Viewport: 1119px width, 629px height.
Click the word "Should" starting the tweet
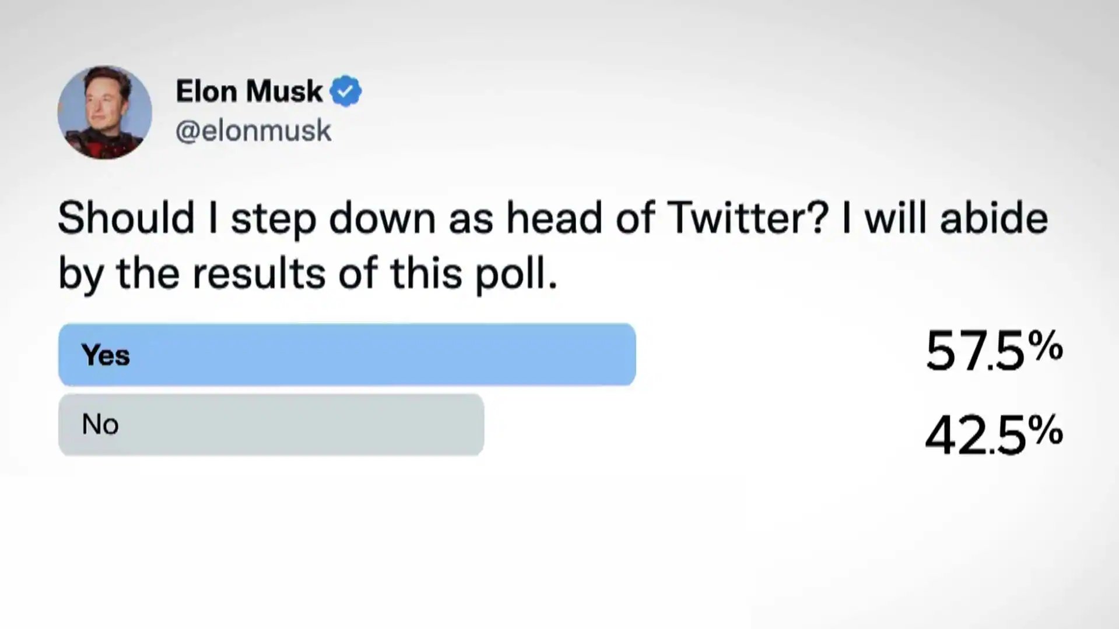(x=126, y=218)
